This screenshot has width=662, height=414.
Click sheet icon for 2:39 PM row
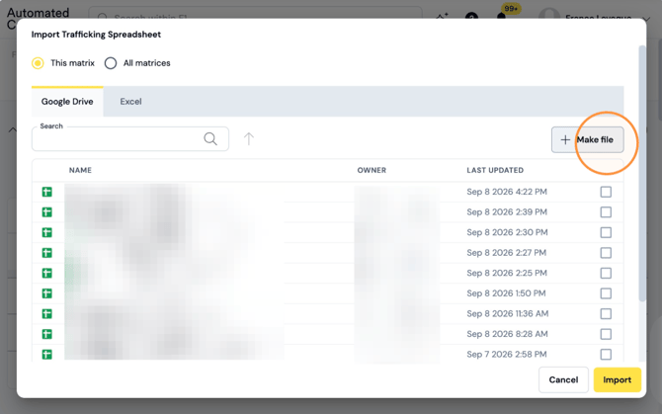click(46, 212)
